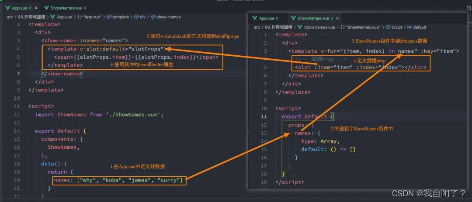Click the <span> line with slotProps.item
Viewport: 472px width, 202px height.
click(x=136, y=57)
